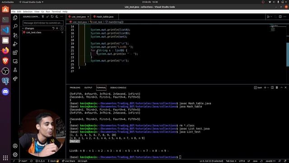Change the UTF-8 encoding in status bar

coord(242,161)
